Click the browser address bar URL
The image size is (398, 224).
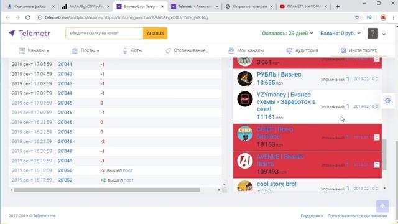coord(126,17)
